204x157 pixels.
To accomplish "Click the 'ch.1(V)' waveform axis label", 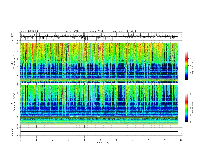I will point(12,36).
